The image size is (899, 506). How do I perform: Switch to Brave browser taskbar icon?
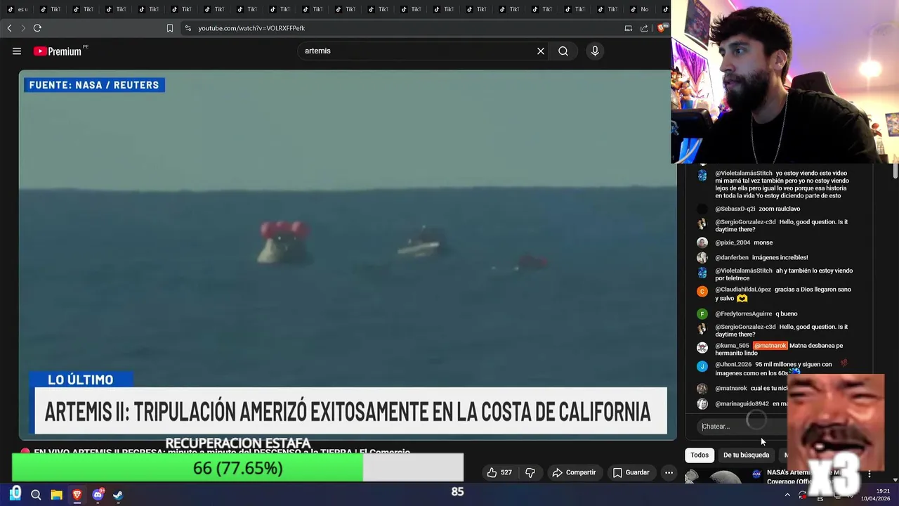click(x=77, y=495)
